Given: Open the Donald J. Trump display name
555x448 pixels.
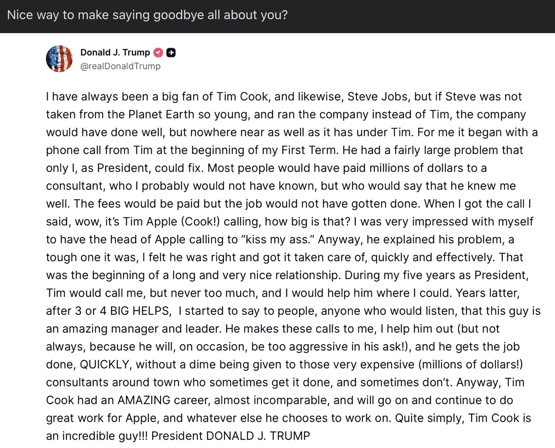Looking at the screenshot, I should coord(115,52).
